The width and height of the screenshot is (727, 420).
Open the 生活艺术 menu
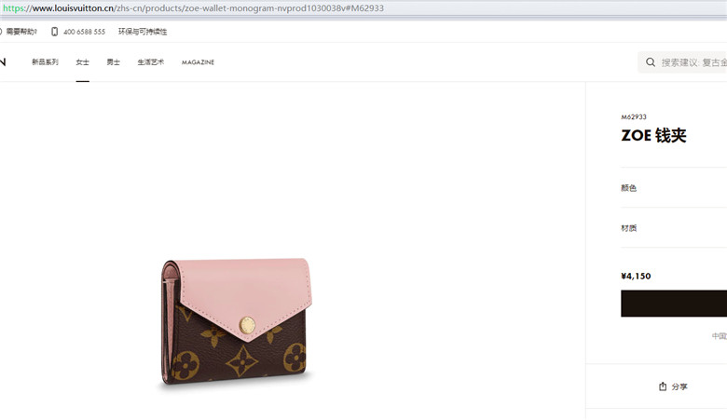click(x=151, y=62)
